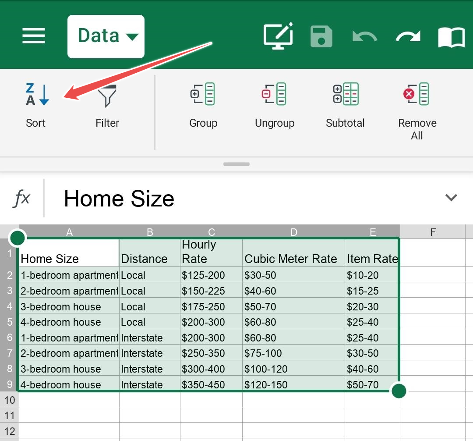Click the Group rows icon
Image resolution: width=473 pixels, height=441 pixels.
click(x=203, y=94)
